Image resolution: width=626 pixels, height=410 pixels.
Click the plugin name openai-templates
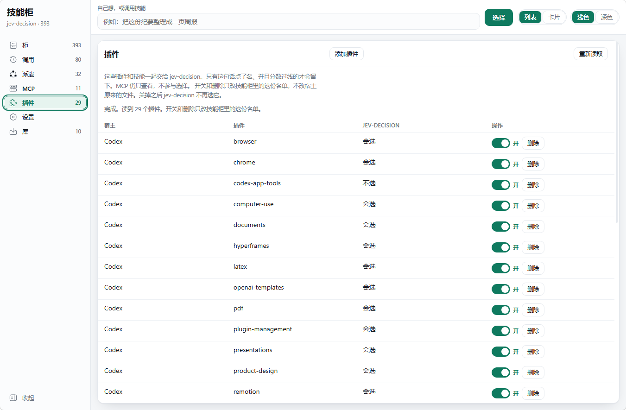pos(259,287)
